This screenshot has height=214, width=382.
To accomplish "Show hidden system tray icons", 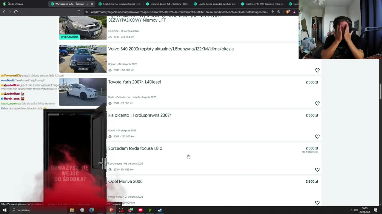I will pos(351,210).
